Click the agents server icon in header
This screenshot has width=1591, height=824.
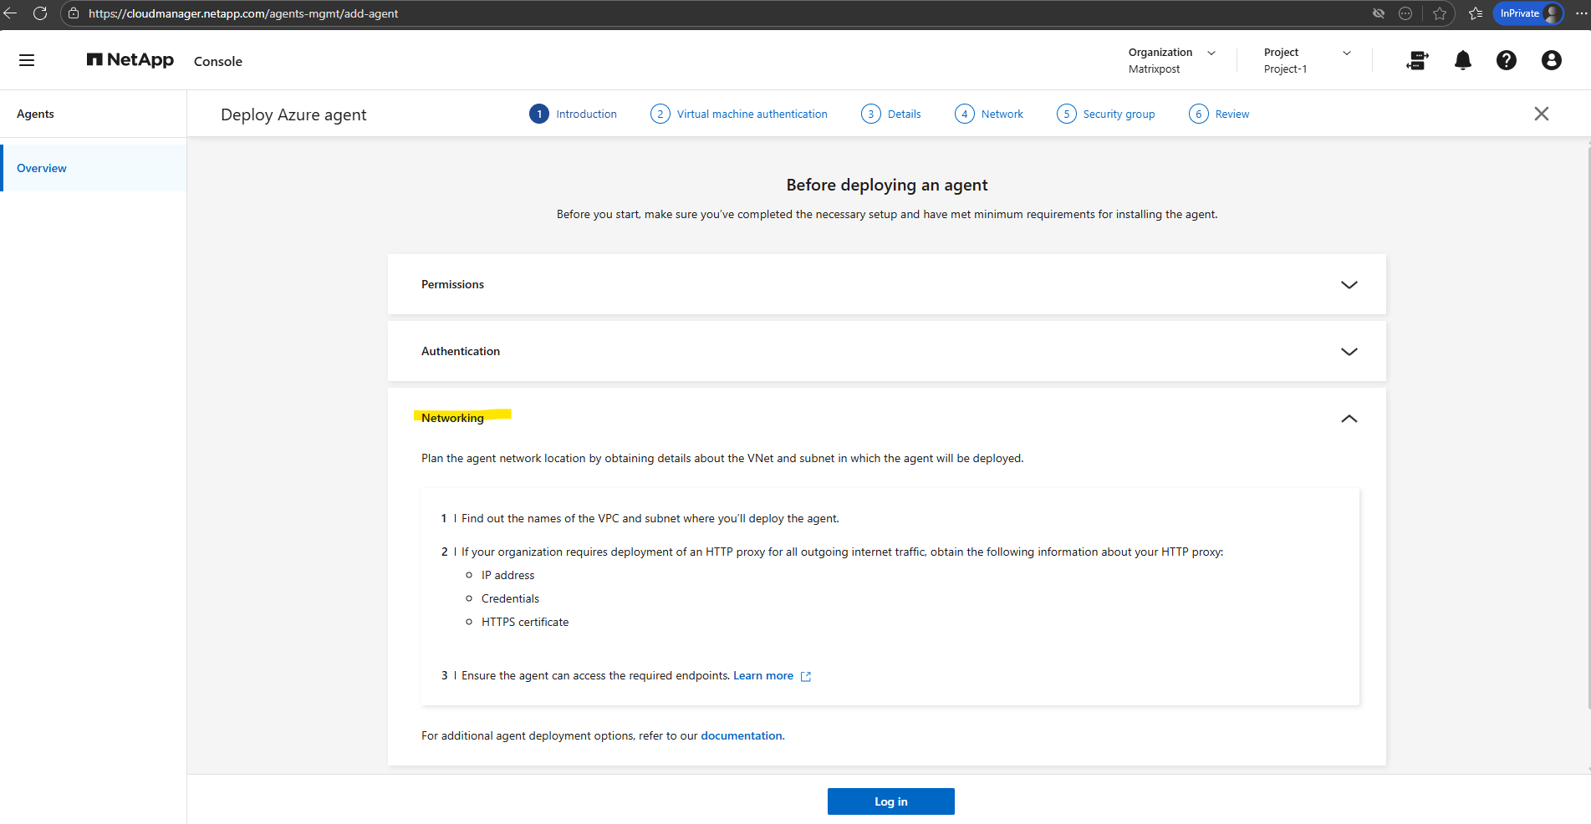tap(1417, 60)
